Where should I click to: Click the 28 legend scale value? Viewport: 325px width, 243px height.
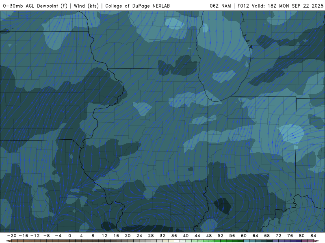151,236
